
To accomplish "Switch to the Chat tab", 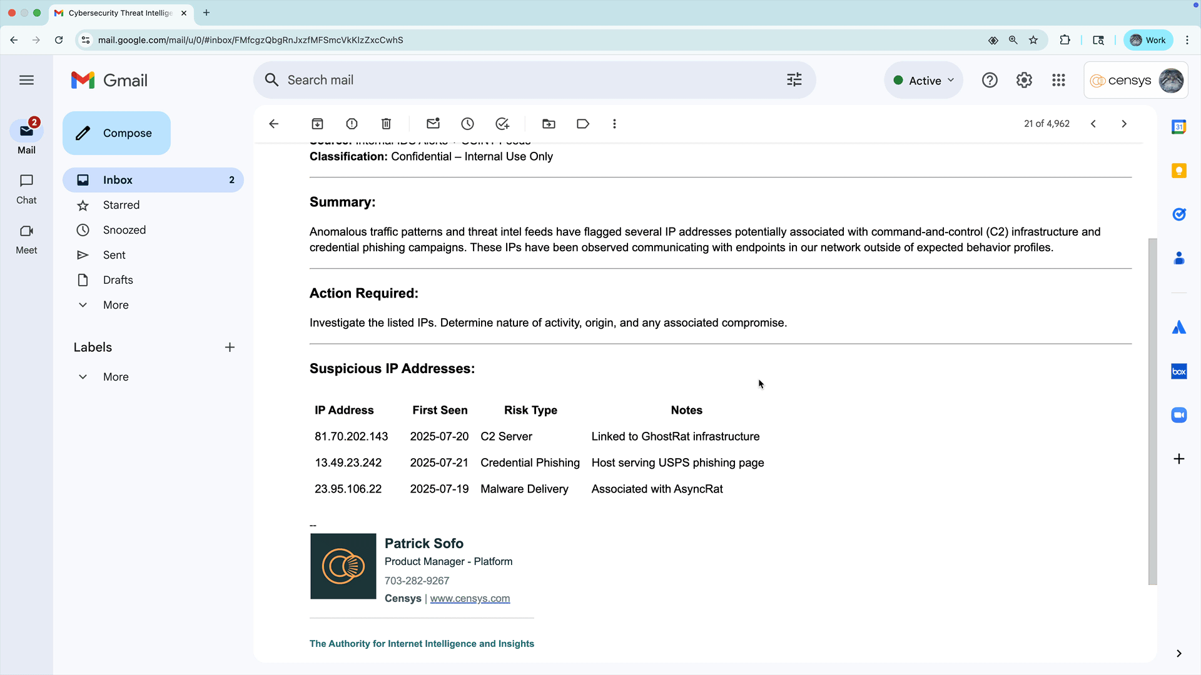I will point(26,189).
